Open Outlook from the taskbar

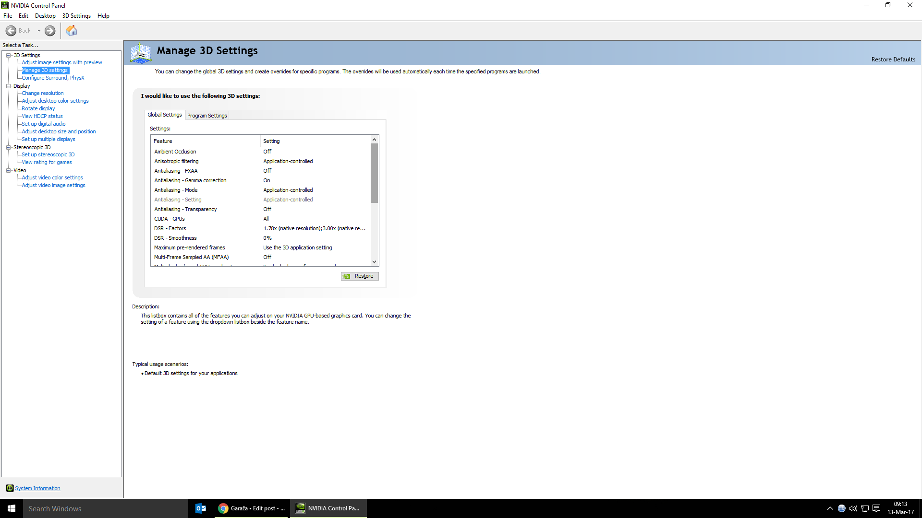[x=201, y=508]
